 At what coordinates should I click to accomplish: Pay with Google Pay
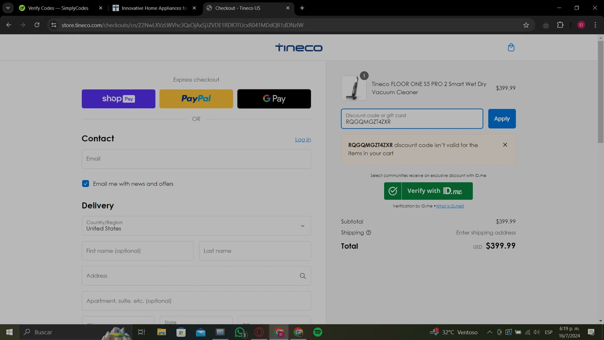tap(274, 99)
